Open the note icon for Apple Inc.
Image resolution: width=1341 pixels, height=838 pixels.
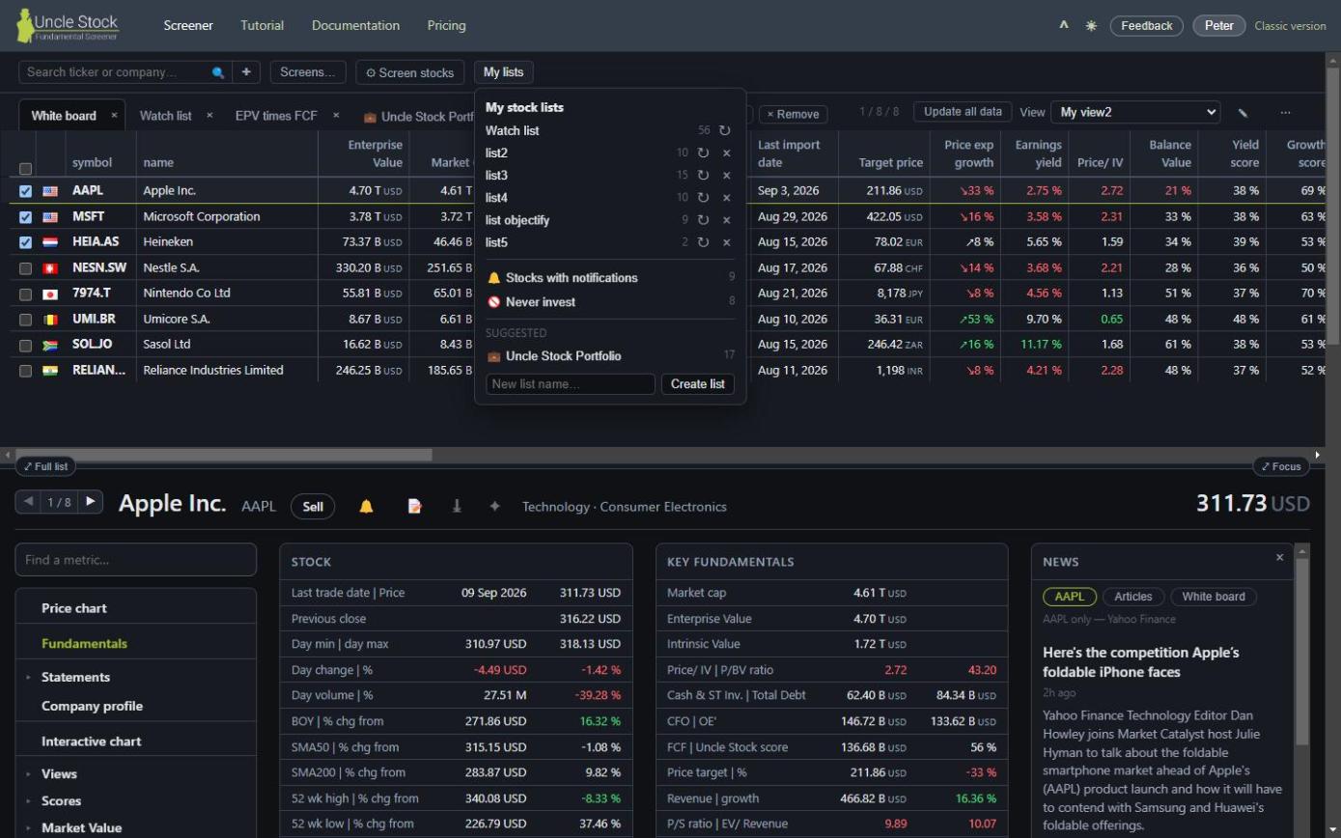pyautogui.click(x=414, y=506)
